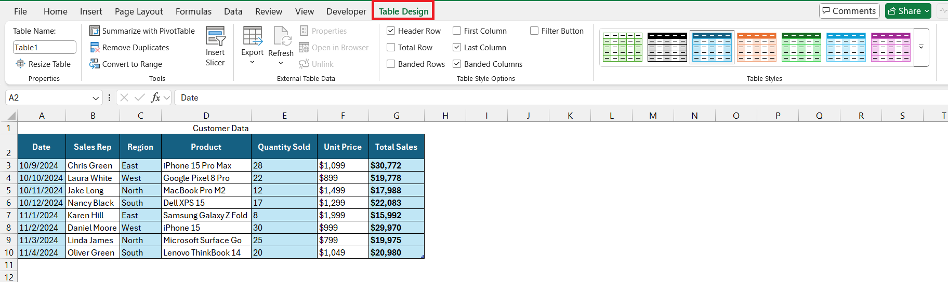Switch to the Data tab
This screenshot has width=948, height=282.
coord(233,11)
